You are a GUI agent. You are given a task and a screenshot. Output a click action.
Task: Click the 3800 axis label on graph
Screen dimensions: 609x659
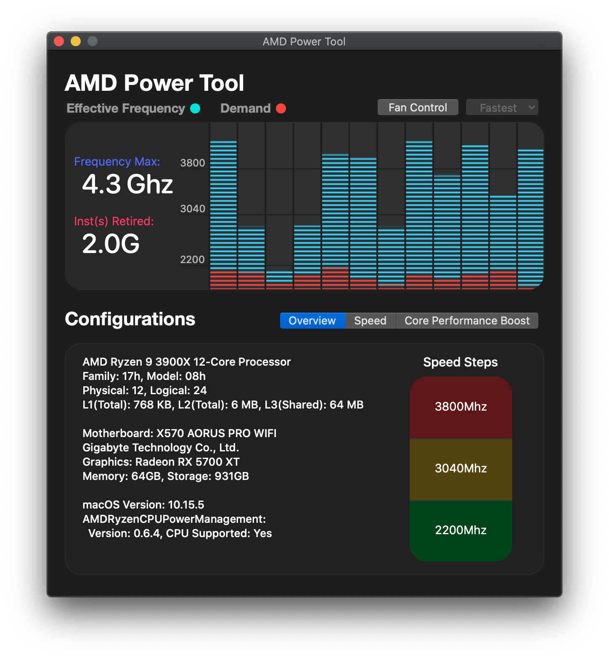193,163
